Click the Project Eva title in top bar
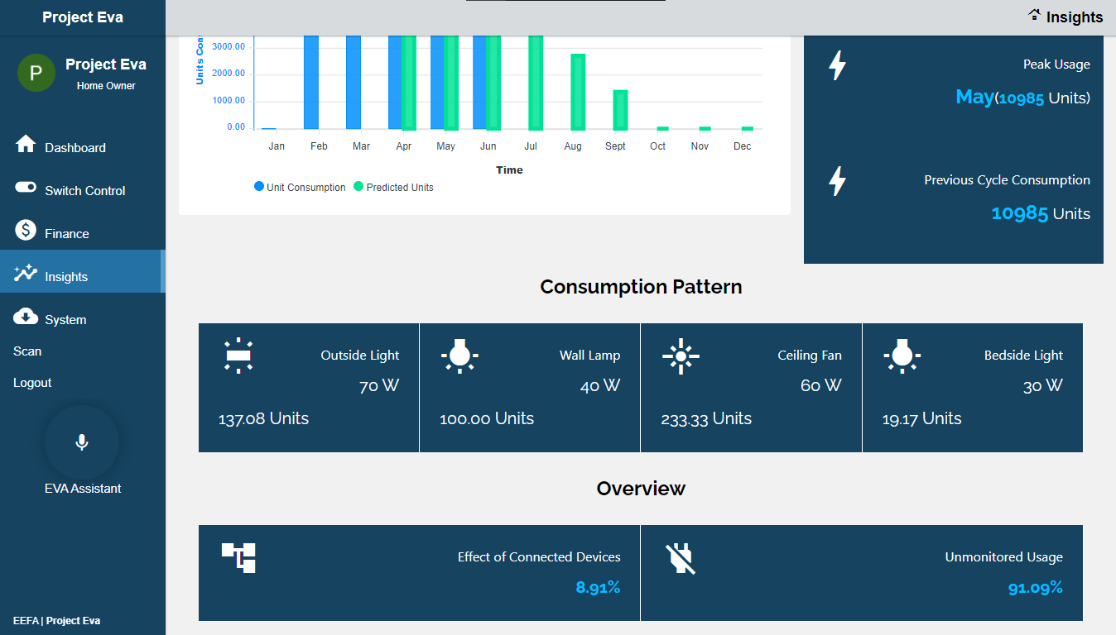 83,17
